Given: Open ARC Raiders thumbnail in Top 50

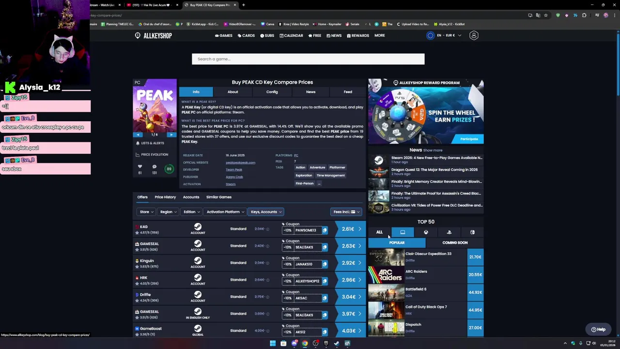Looking at the screenshot, I should point(386,275).
